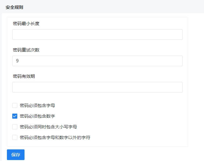The height and width of the screenshot is (161, 204).
Task: Click the 密码有效期 field label
Action: pos(24,76)
